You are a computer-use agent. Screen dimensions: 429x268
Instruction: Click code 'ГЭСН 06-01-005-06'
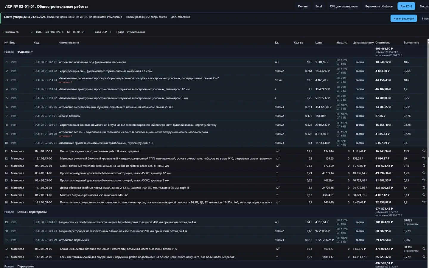pos(45,107)
